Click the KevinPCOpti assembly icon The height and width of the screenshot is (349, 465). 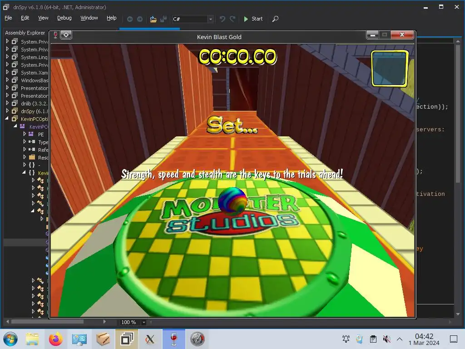(x=15, y=119)
